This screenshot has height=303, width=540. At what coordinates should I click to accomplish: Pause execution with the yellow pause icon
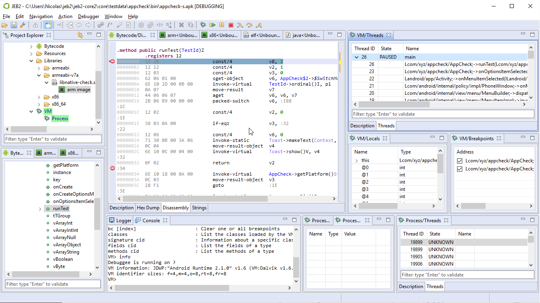coord(221,25)
